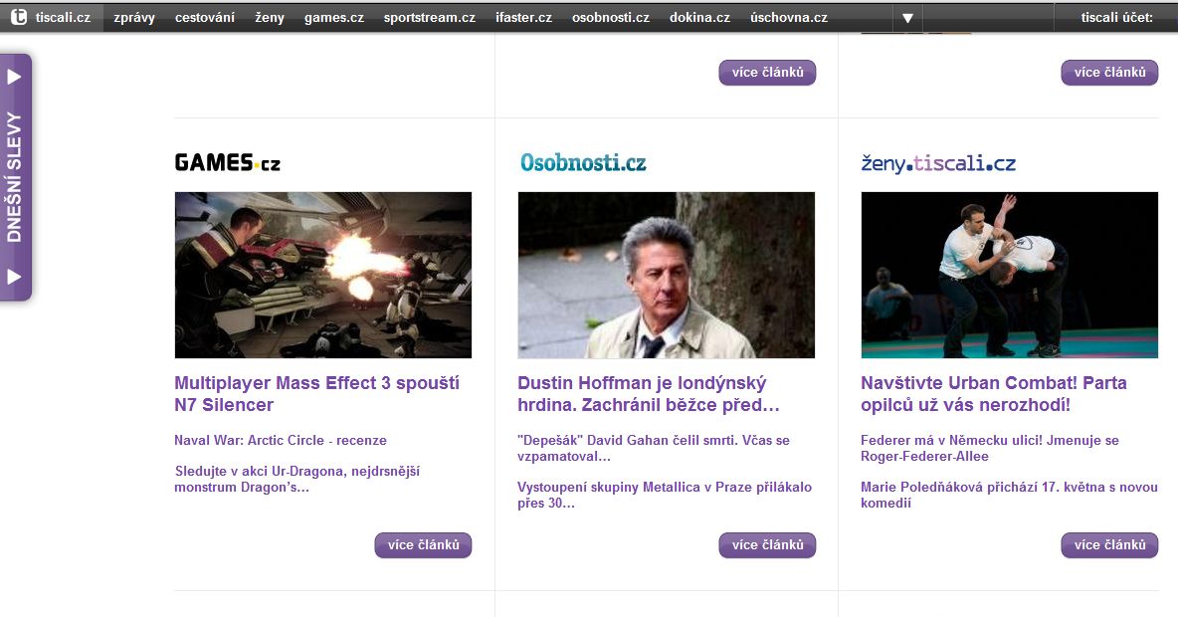Open the Osobnosti.cz section logo
This screenshot has width=1178, height=617.
pyautogui.click(x=582, y=162)
